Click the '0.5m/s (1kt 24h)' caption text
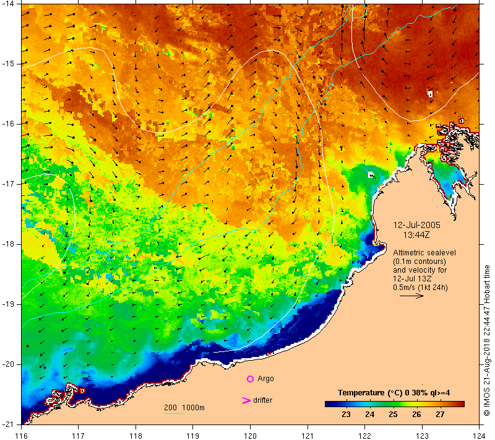This screenshot has width=495, height=440. point(420,288)
